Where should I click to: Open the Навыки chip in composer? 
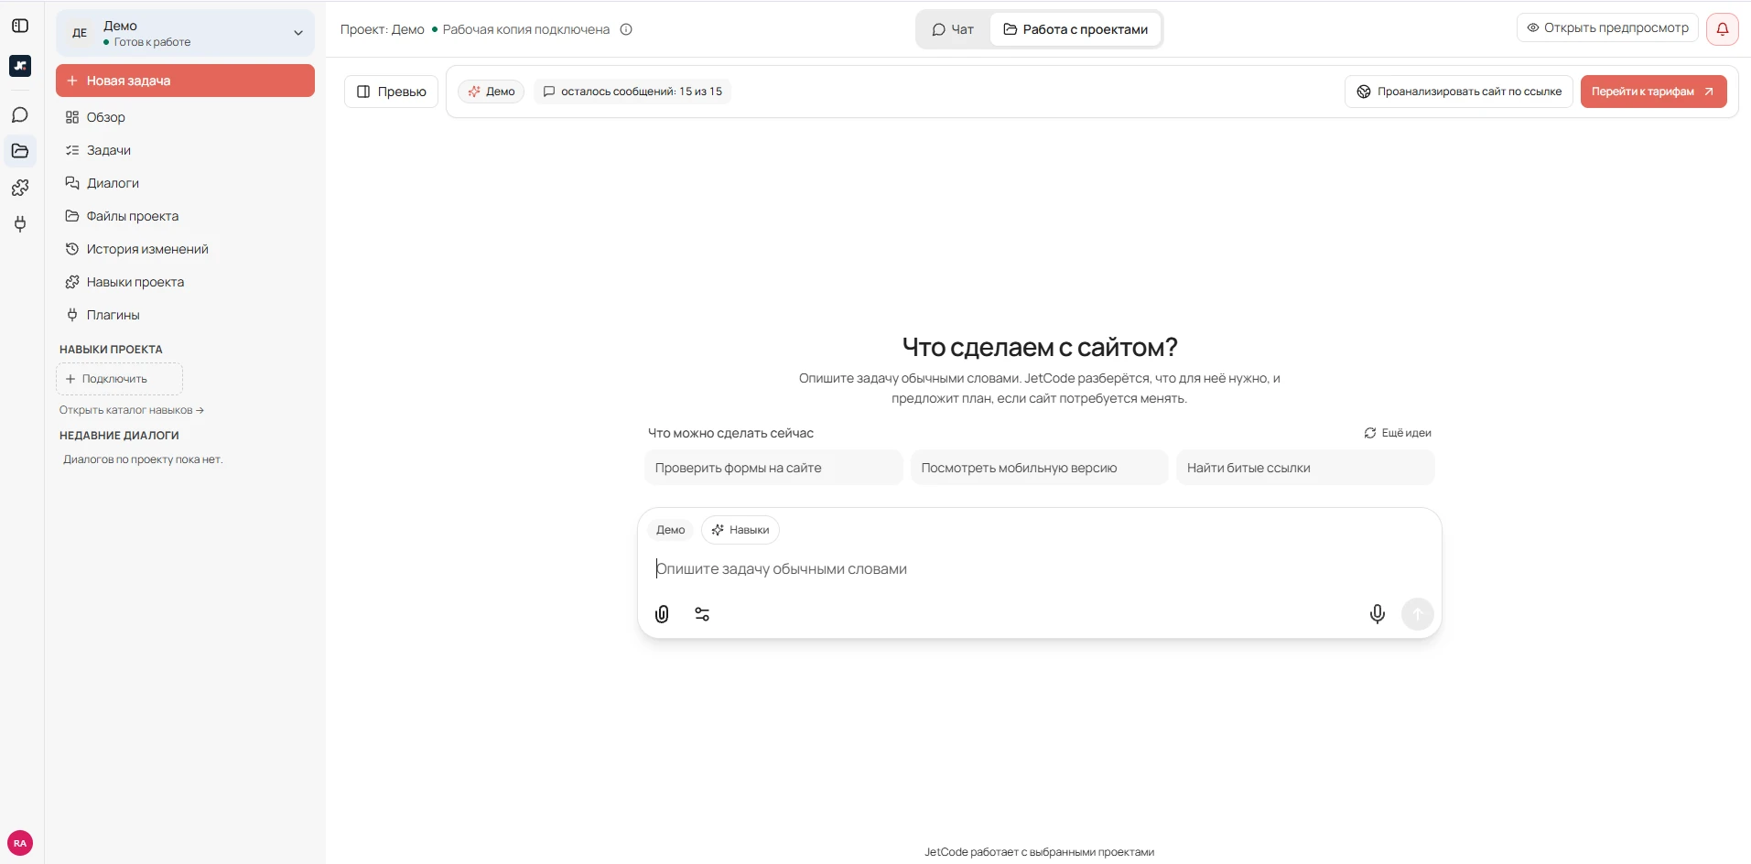point(740,530)
